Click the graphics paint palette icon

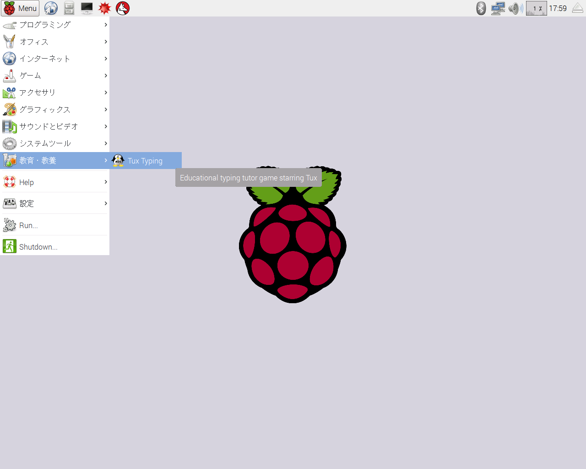click(x=9, y=109)
